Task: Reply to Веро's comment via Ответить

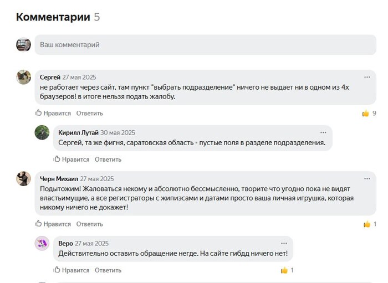Action: point(108,270)
